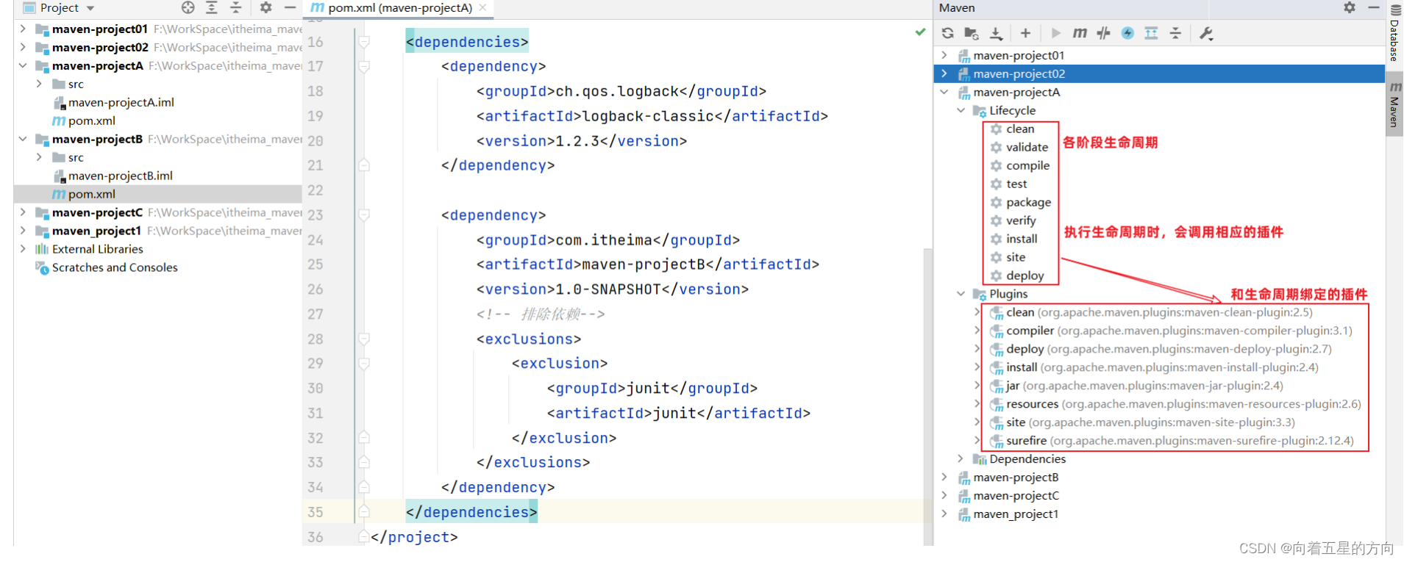Select maven_project1 in Project tree

pos(96,231)
